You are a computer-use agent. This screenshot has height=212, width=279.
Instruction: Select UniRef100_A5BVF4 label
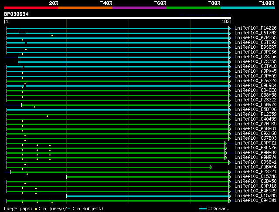[x=255, y=167]
